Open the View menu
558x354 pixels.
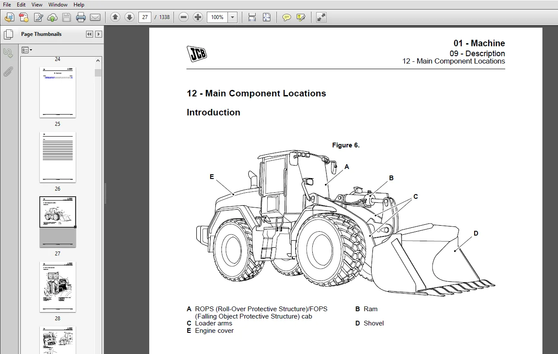click(x=37, y=4)
